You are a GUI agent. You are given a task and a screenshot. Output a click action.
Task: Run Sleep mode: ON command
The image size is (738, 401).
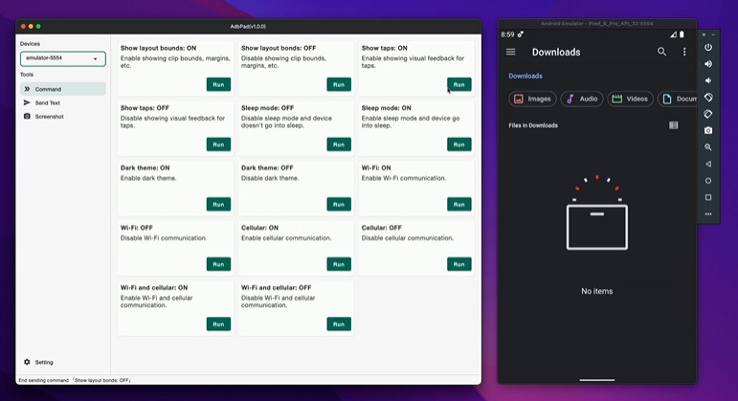458,145
